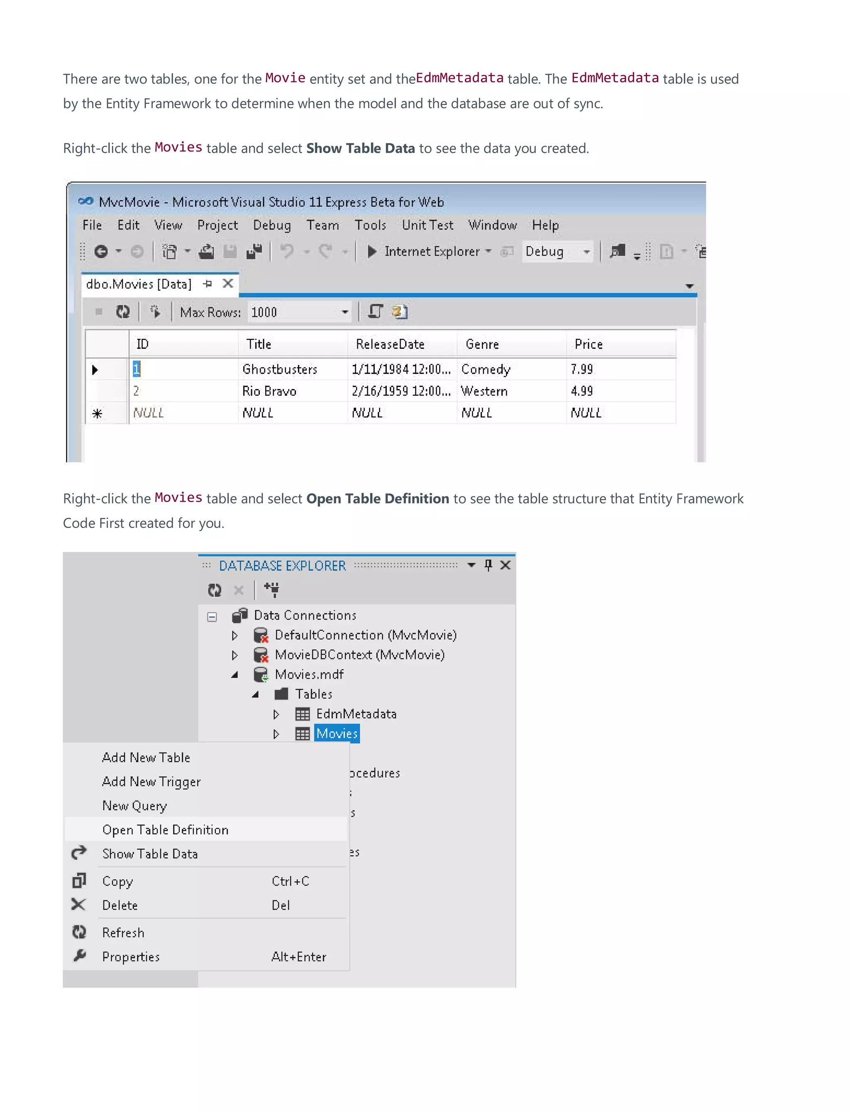Collapse the Movies.mdf node

pyautogui.click(x=235, y=675)
